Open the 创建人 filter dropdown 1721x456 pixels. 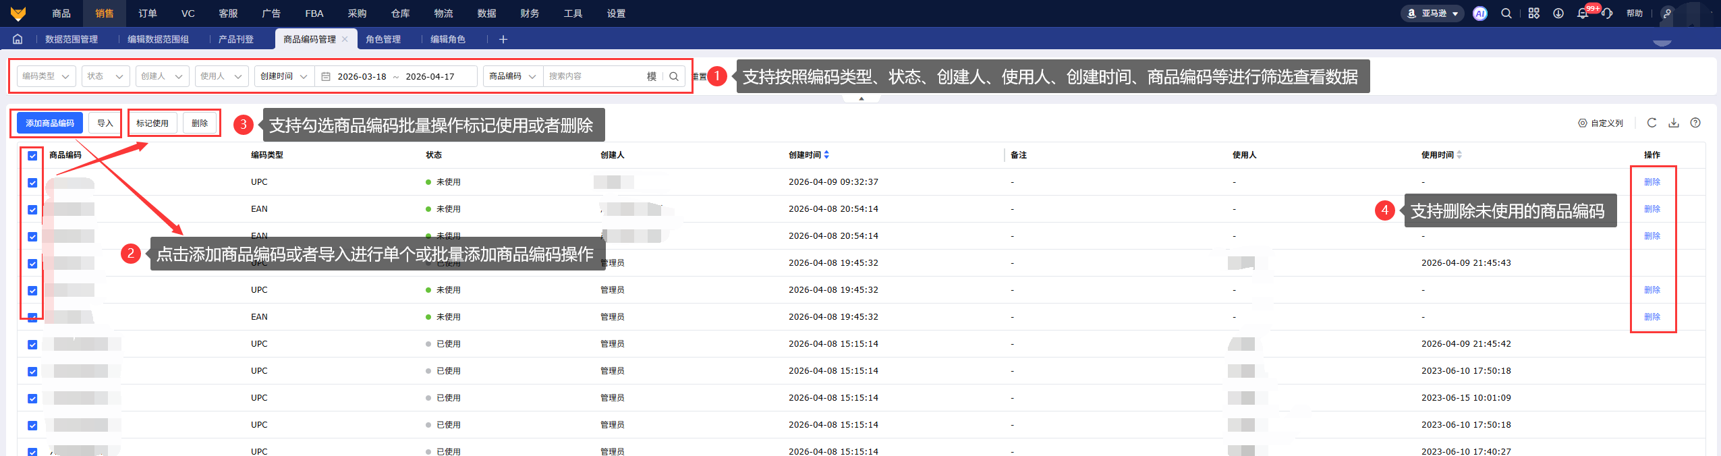click(x=163, y=76)
